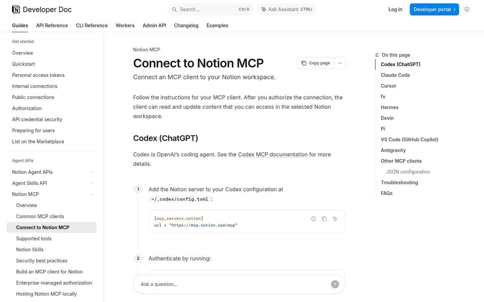Go to the Authorization page
484x302 pixels.
27,108
